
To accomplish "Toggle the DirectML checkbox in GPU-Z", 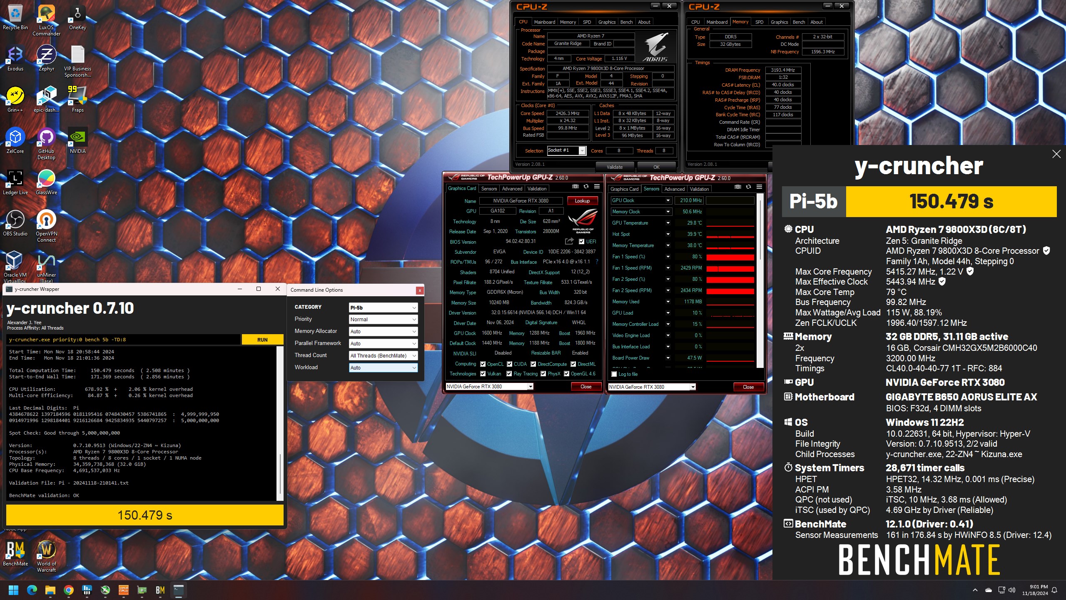I will point(573,364).
